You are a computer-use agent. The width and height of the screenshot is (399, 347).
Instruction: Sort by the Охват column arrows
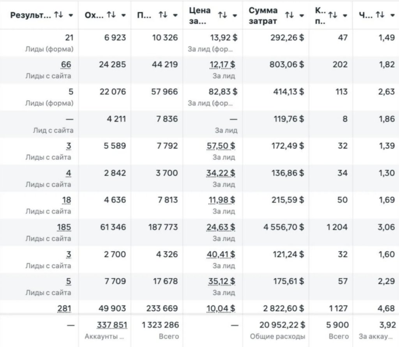click(111, 15)
